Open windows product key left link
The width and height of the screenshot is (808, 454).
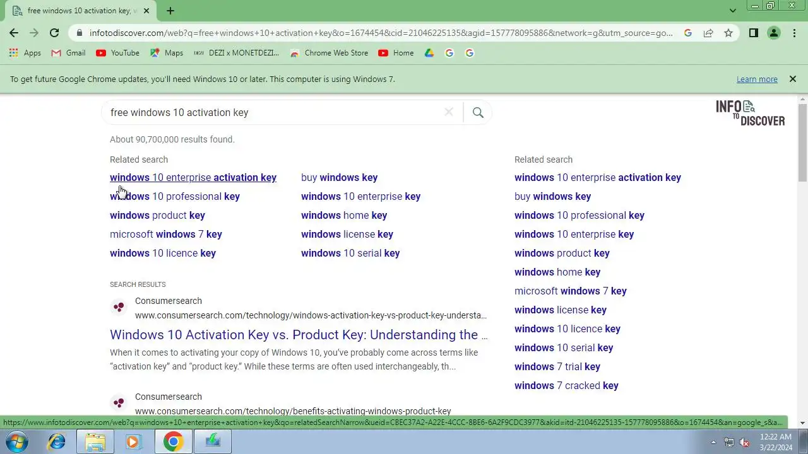pyautogui.click(x=157, y=216)
